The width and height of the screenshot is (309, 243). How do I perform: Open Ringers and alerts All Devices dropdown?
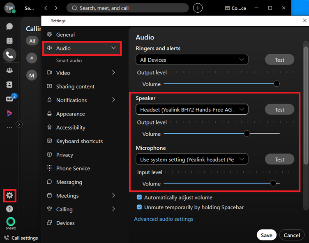tap(192, 60)
